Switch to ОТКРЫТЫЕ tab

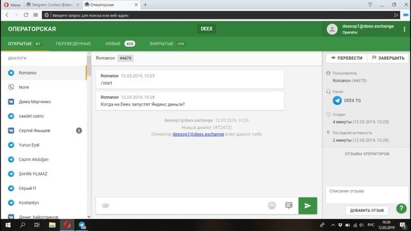point(24,44)
